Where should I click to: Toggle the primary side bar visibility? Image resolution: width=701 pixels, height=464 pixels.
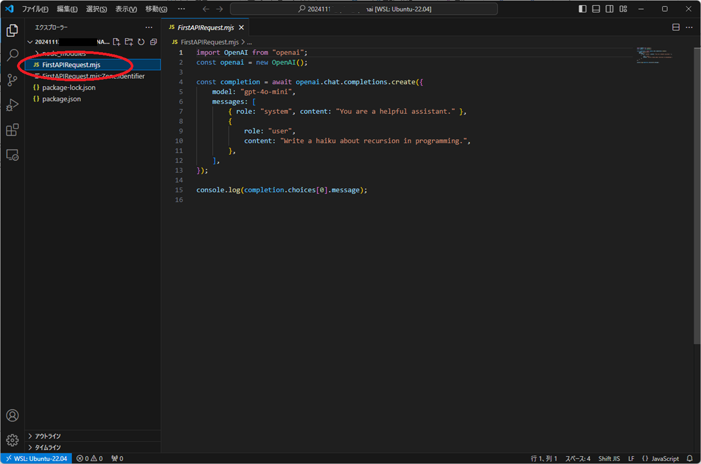pos(583,9)
